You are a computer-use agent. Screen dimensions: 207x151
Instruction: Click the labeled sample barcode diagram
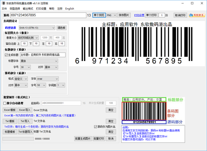(153, 111)
